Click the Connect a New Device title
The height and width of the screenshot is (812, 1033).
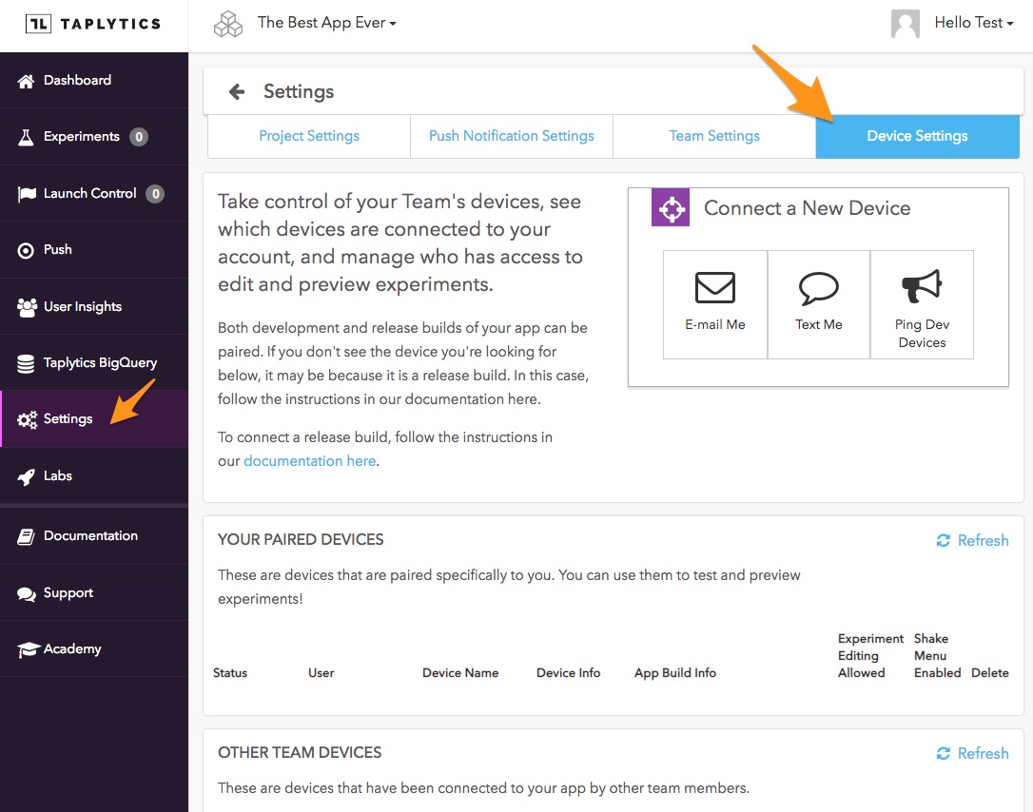pyautogui.click(x=807, y=208)
